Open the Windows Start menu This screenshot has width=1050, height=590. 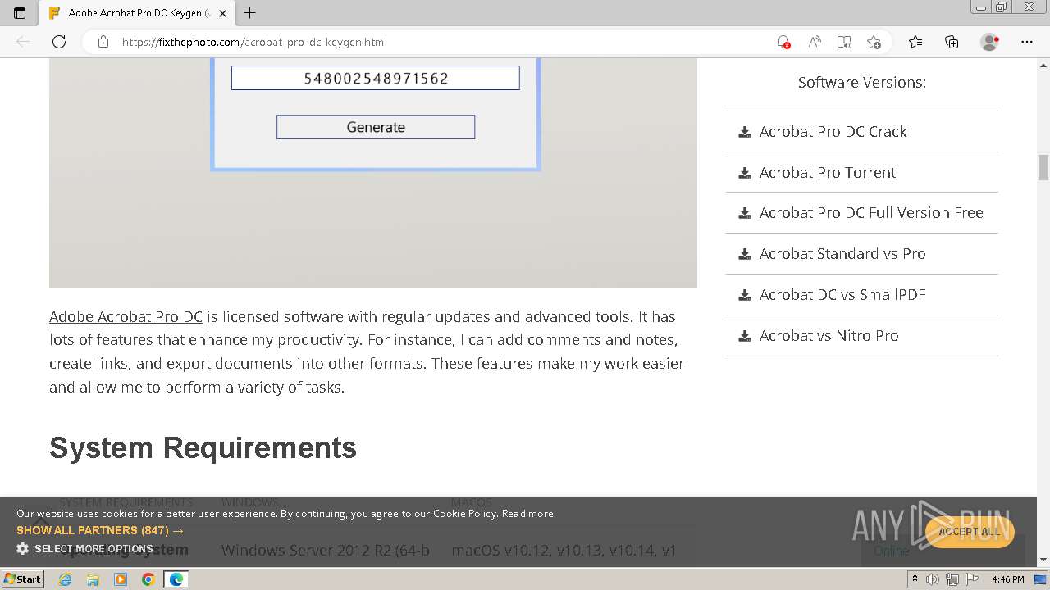(x=22, y=579)
